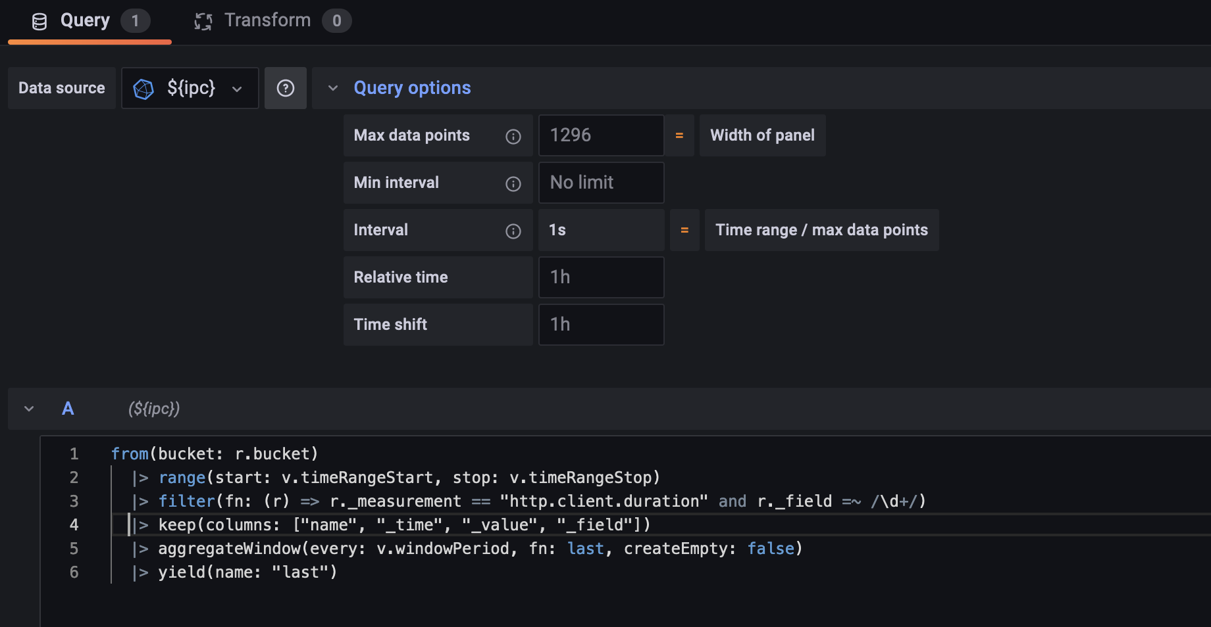Click the Transform counter badge showing 0

[x=337, y=20]
